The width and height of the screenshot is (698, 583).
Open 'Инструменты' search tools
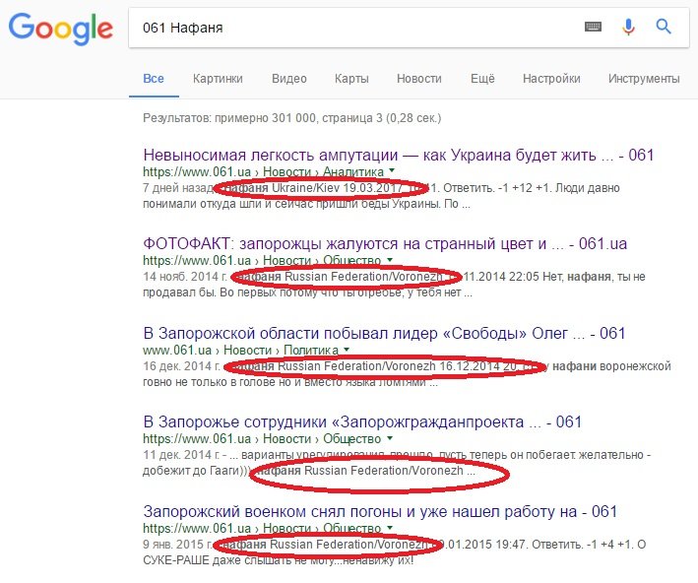click(x=644, y=79)
